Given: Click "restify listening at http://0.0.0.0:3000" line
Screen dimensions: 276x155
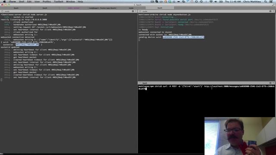Looking at the screenshot, I should coord(24,19).
